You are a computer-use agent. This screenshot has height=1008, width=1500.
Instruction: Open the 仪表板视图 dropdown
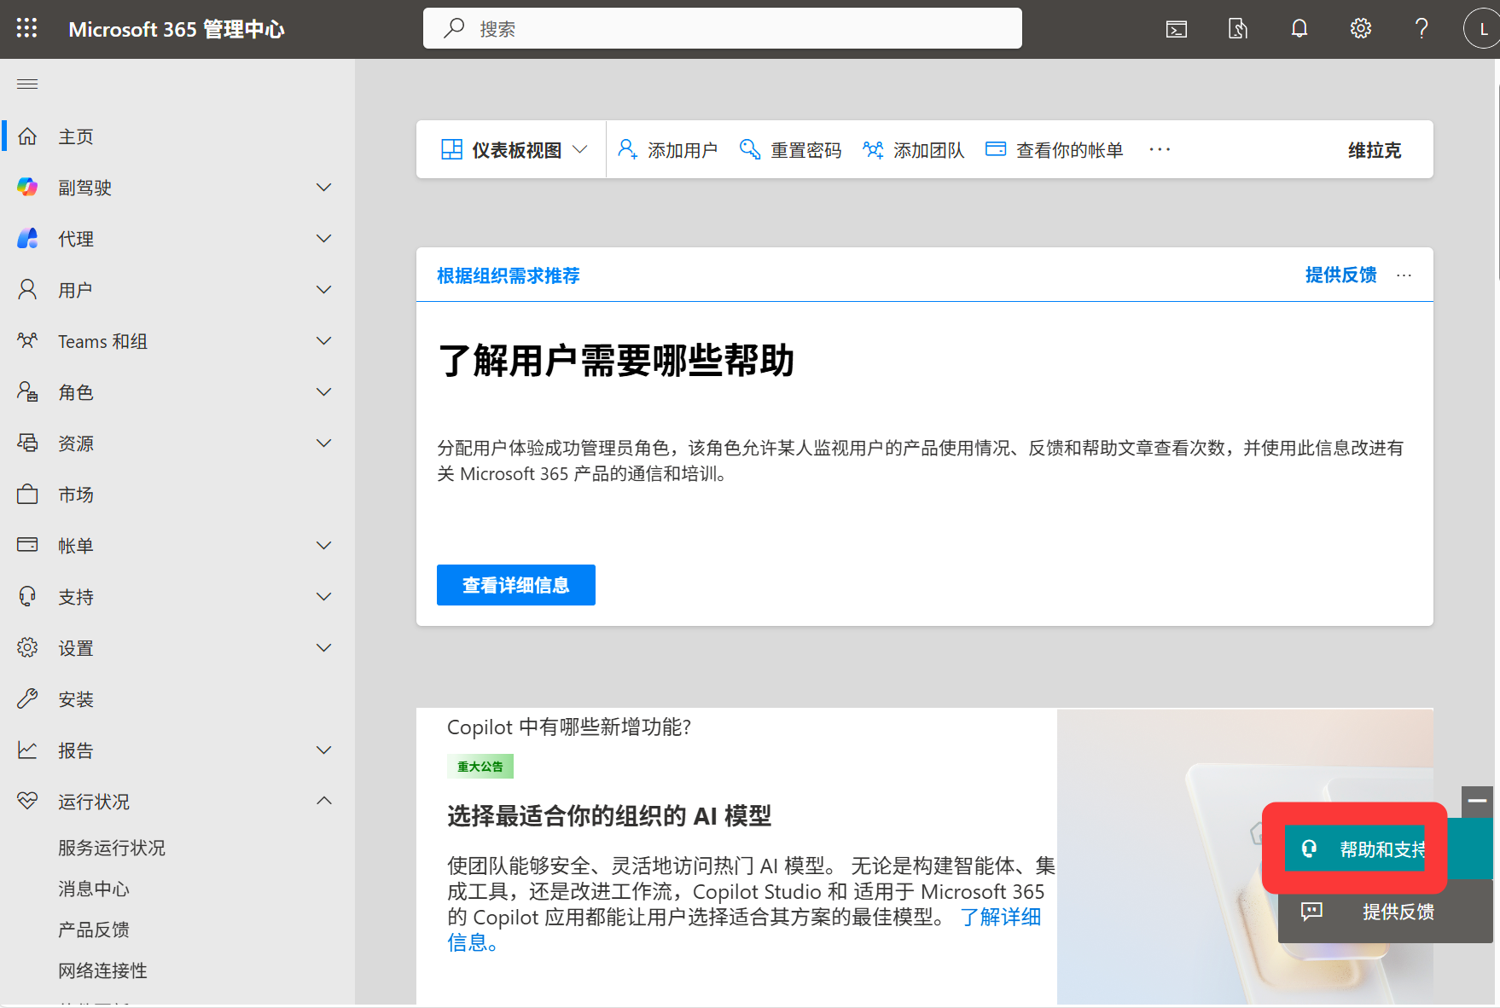coord(514,150)
